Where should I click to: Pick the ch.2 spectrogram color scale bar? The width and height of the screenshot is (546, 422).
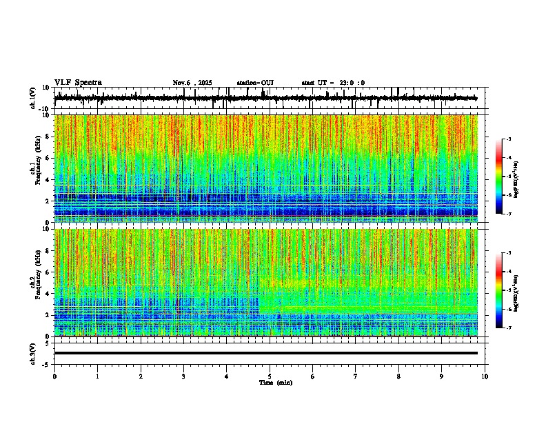(x=498, y=290)
